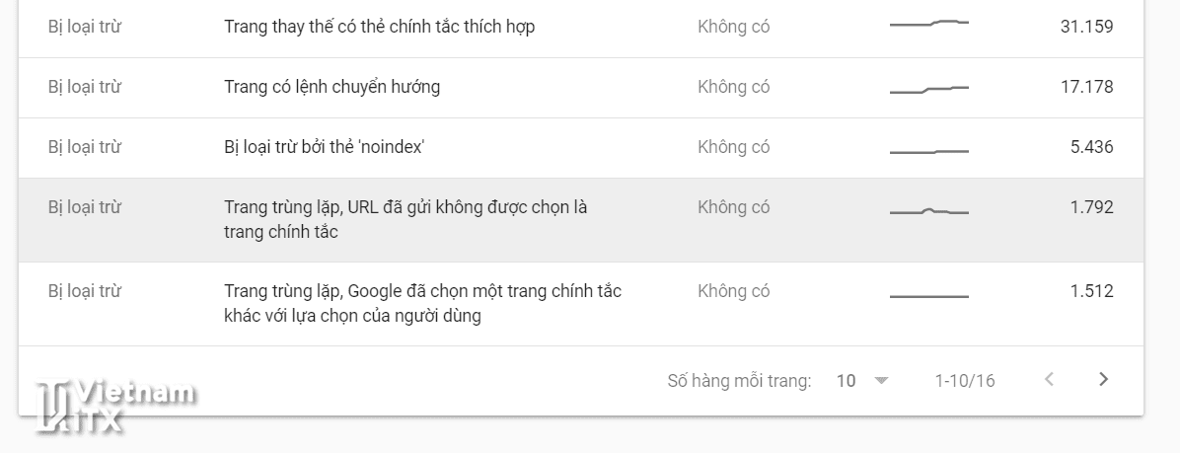The image size is (1180, 453).
Task: Click the trend sparkline for 1.512 row
Action: click(x=928, y=296)
